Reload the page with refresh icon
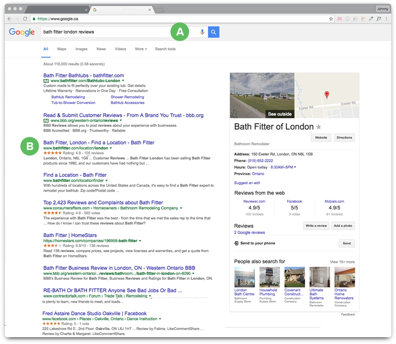The height and width of the screenshot is (344, 396). [x=25, y=19]
